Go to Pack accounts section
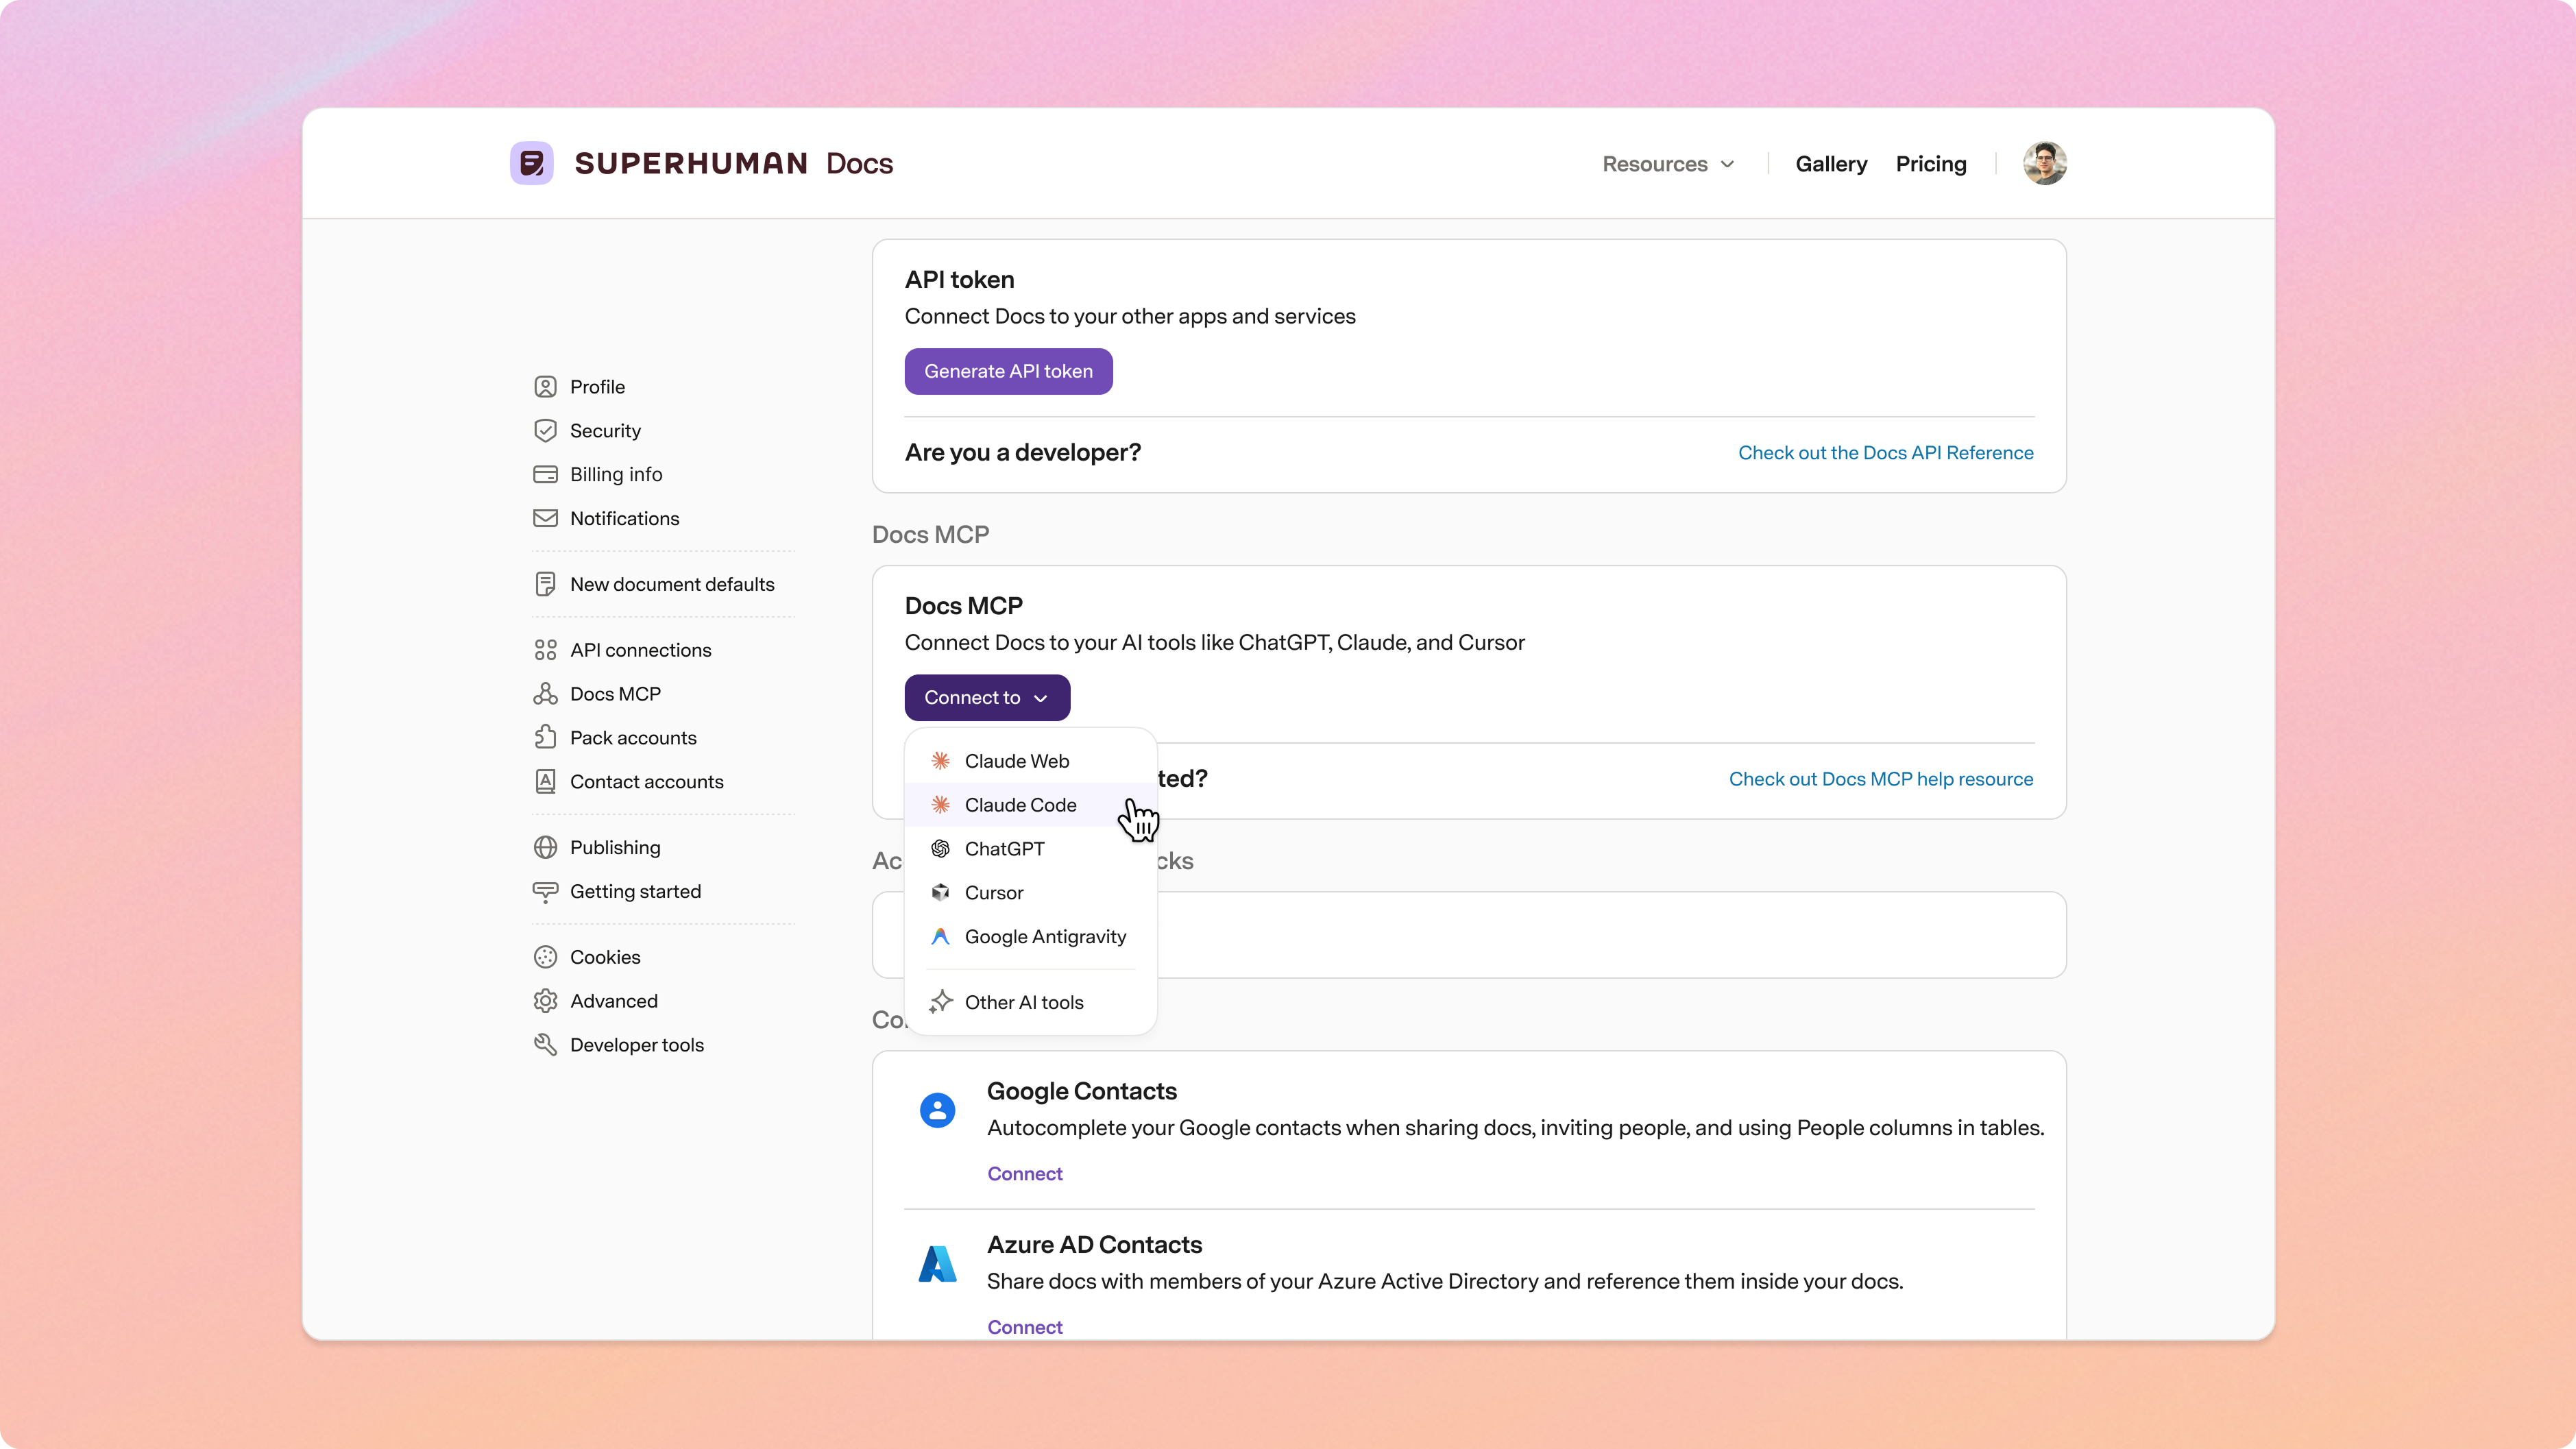This screenshot has height=1449, width=2576. [616, 738]
